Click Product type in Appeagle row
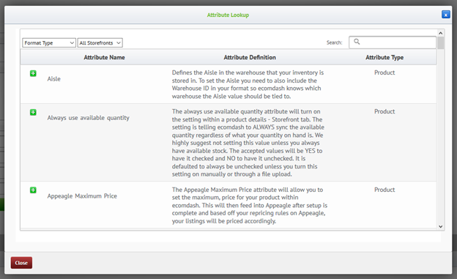The height and width of the screenshot is (279, 457). tap(384, 190)
